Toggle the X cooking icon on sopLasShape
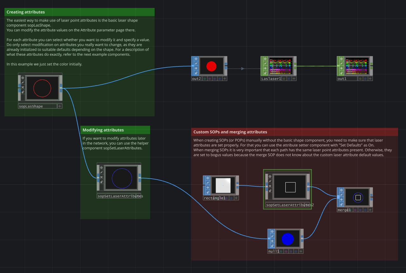The height and width of the screenshot is (273, 406). click(x=23, y=87)
